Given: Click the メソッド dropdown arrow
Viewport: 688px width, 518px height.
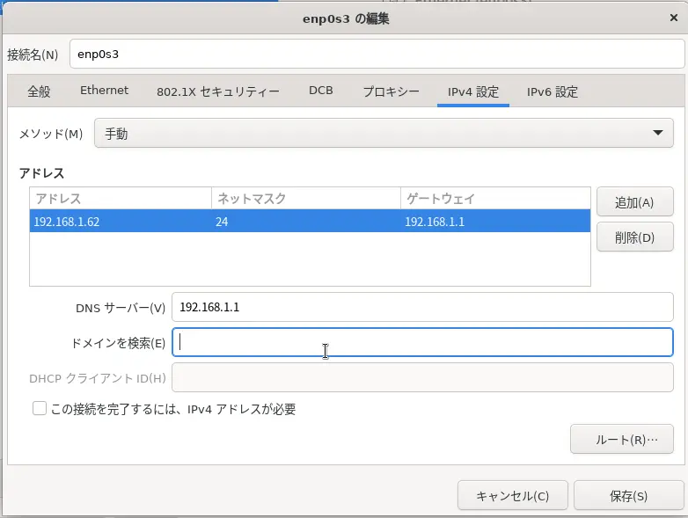Looking at the screenshot, I should [657, 133].
